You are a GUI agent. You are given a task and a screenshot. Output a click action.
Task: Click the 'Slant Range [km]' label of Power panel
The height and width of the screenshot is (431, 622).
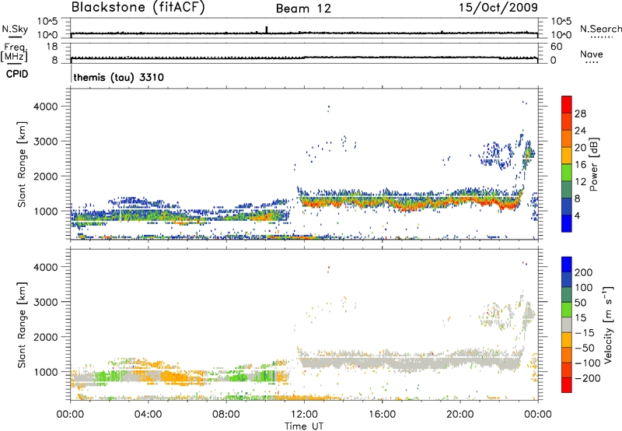coord(22,164)
